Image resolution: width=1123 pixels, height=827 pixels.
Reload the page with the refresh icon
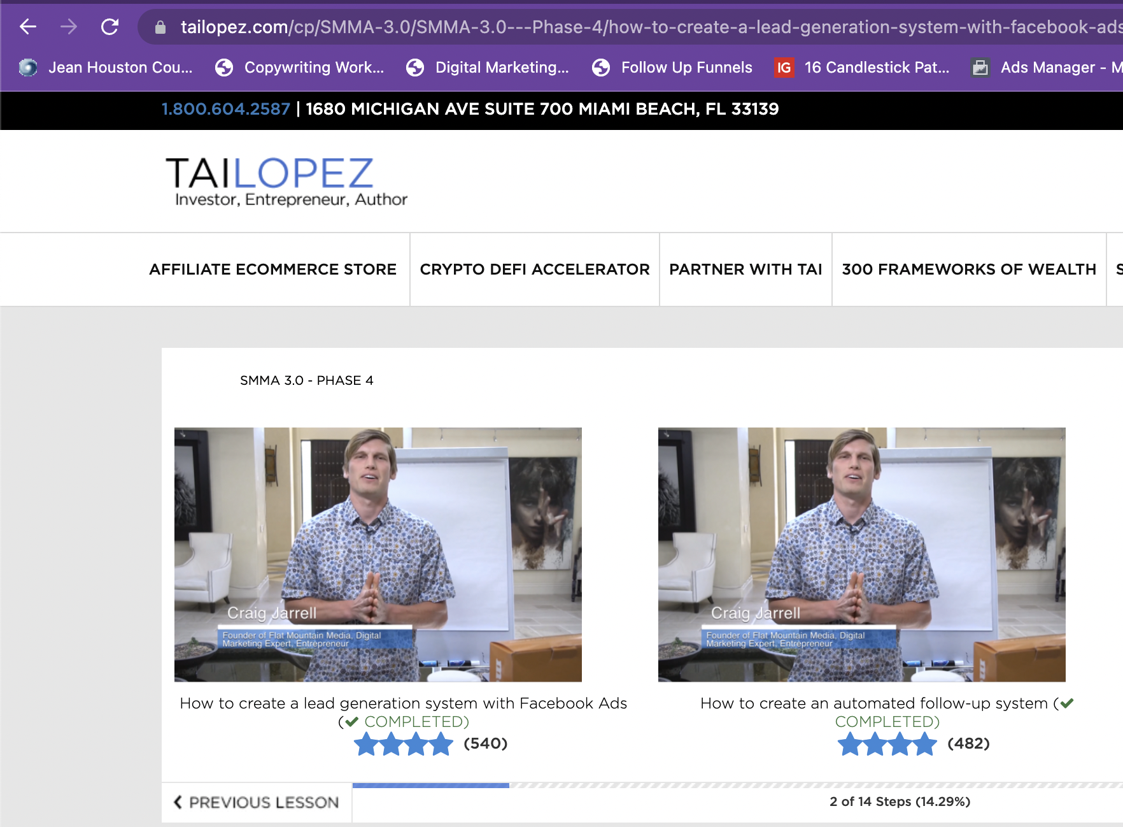point(109,27)
